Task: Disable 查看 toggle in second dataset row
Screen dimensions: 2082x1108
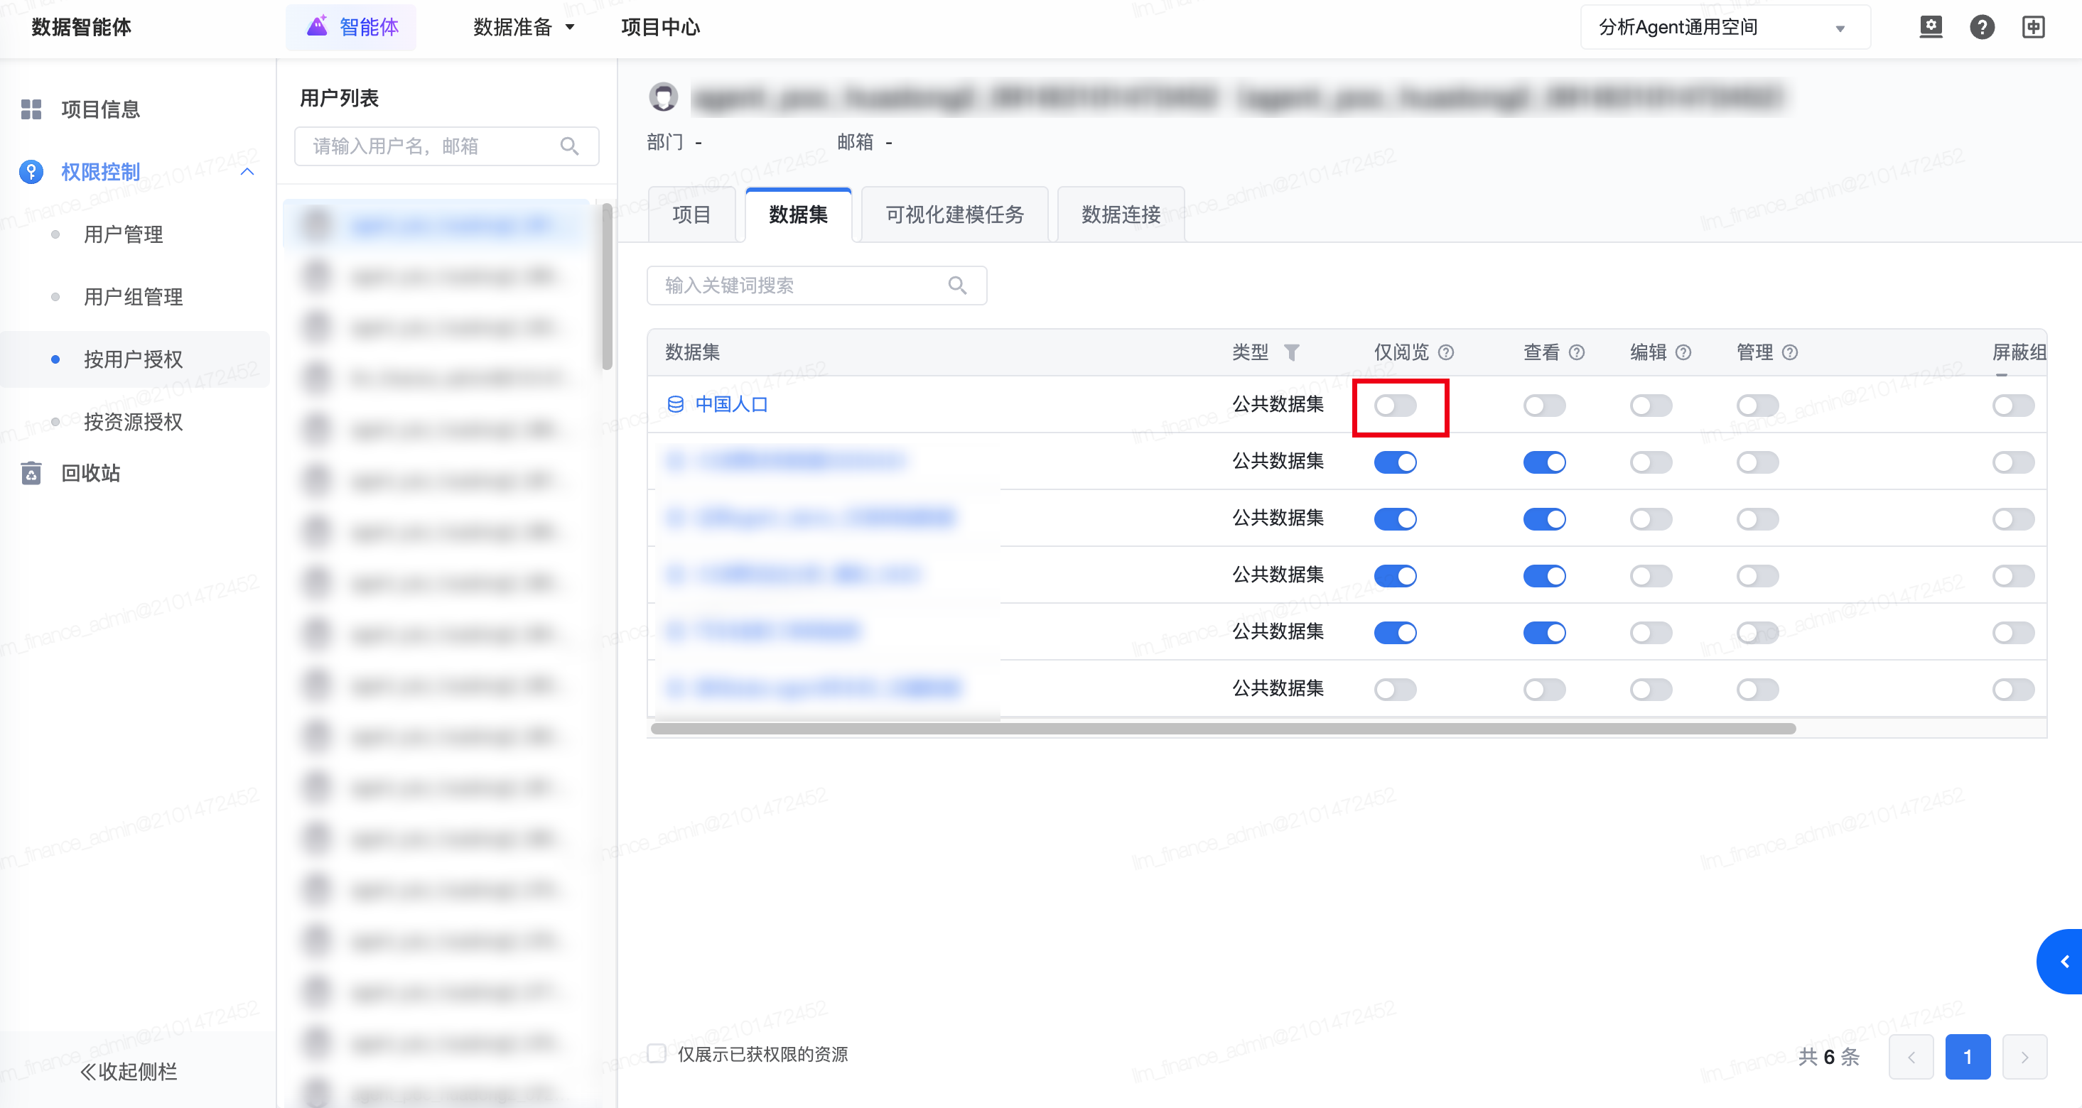Action: tap(1545, 462)
